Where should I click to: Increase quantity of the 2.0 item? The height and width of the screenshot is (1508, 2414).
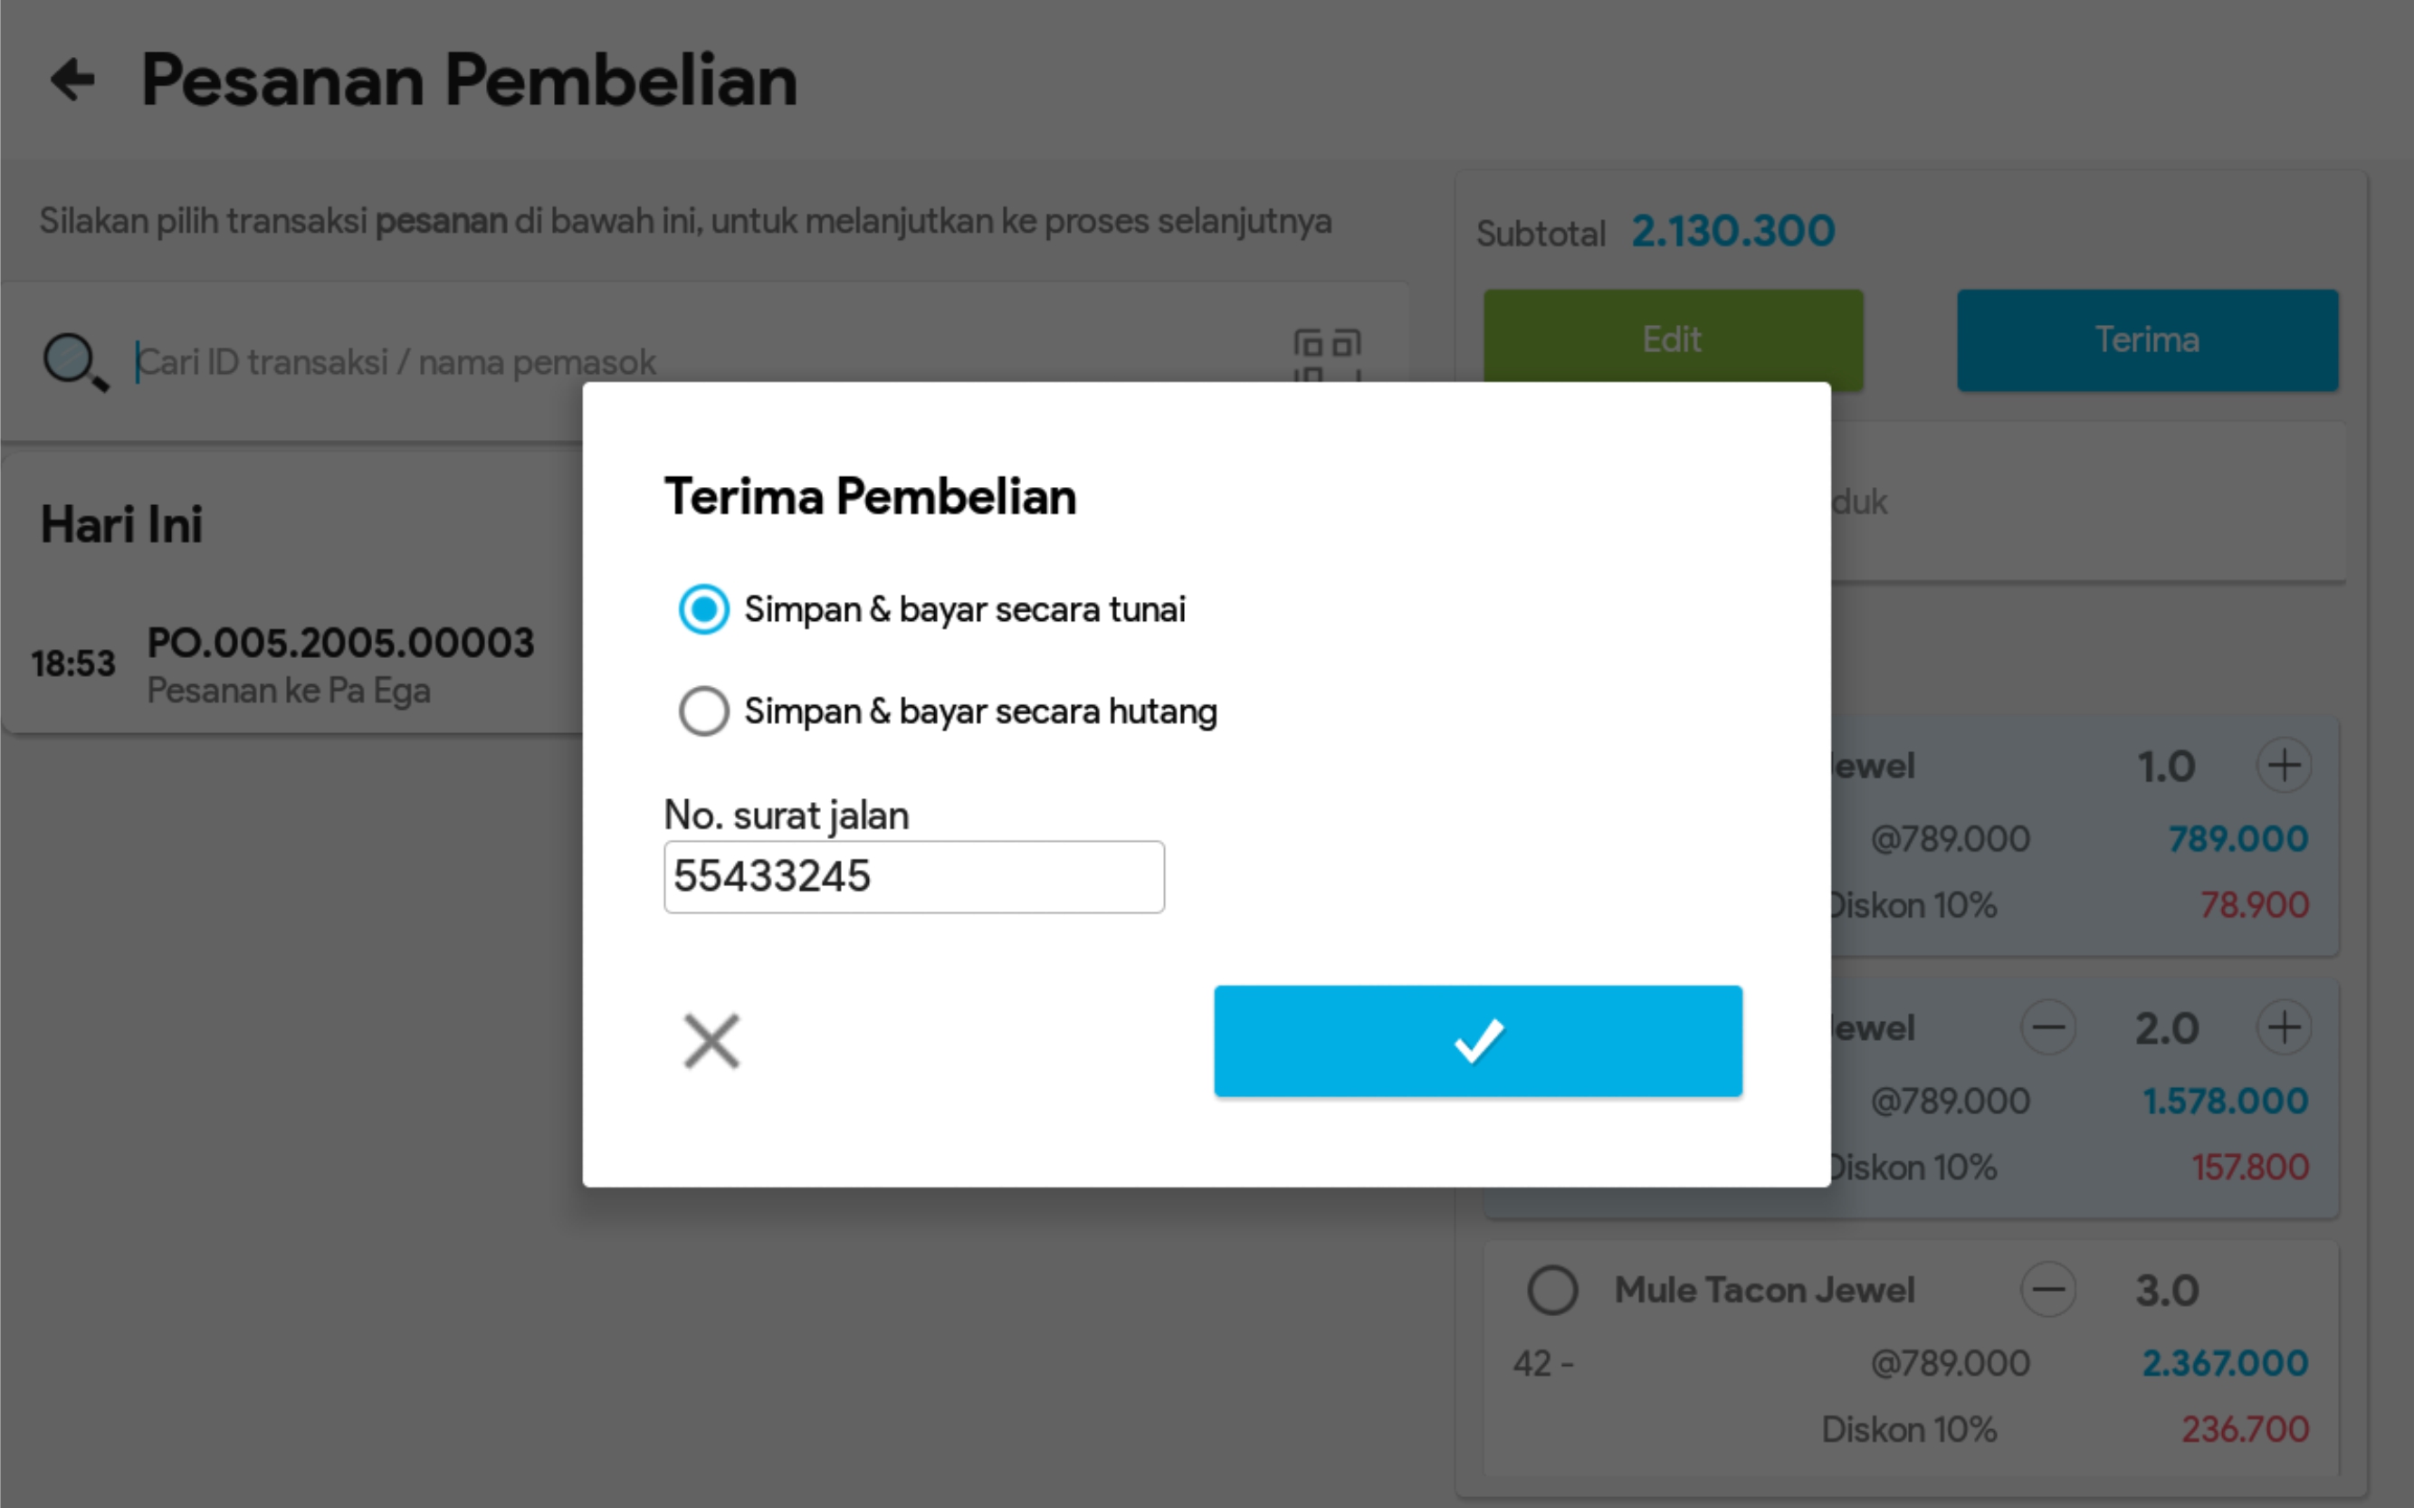2284,1027
